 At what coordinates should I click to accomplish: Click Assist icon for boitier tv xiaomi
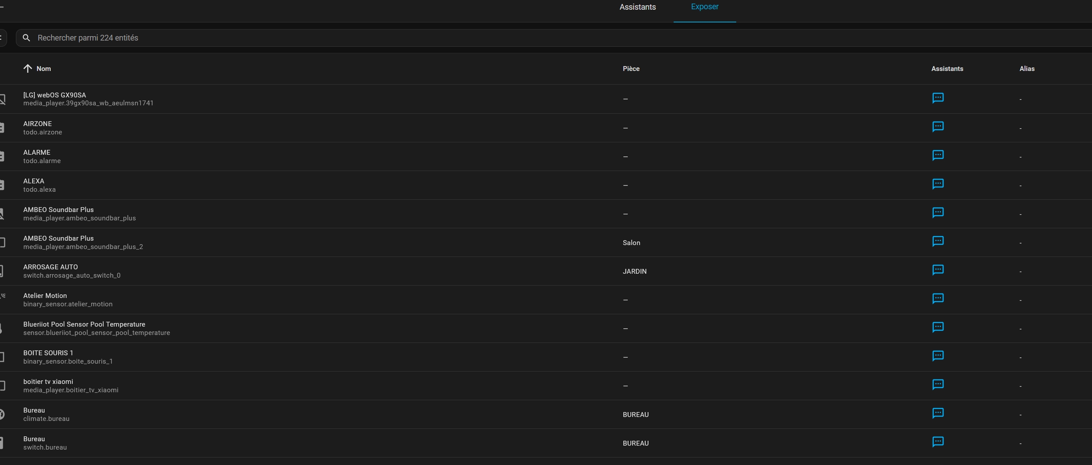point(938,384)
